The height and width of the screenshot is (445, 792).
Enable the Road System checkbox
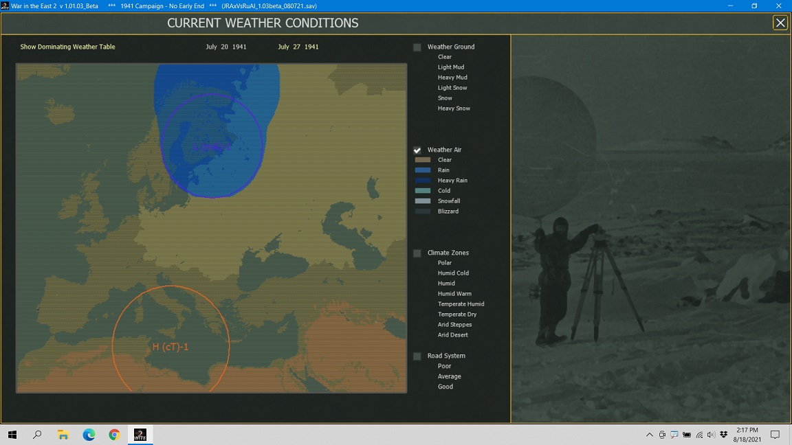tap(417, 356)
